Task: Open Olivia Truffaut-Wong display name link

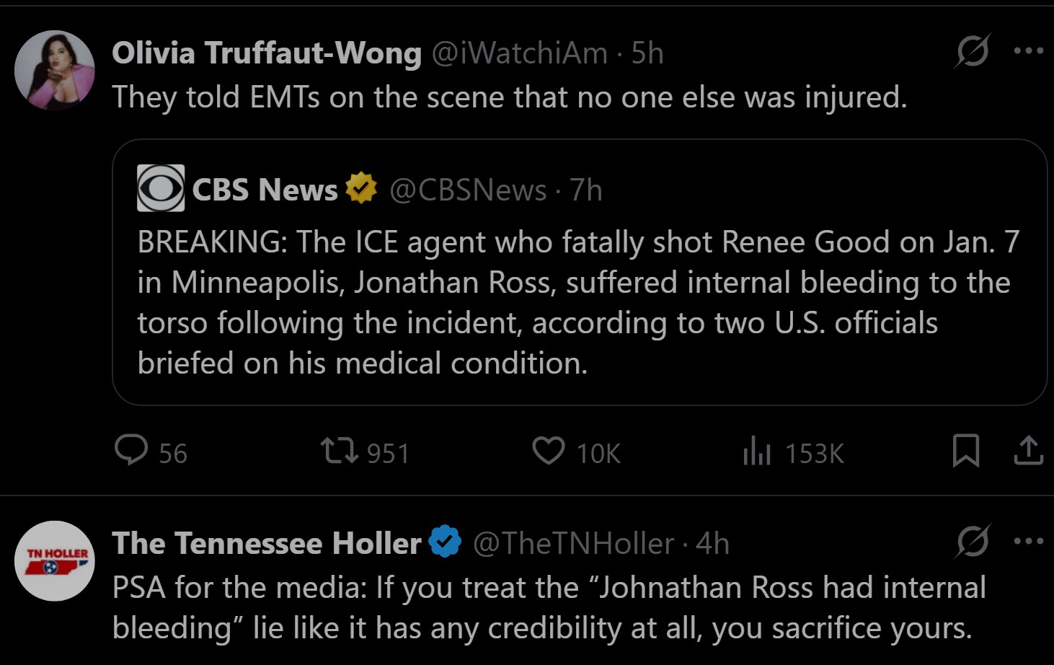Action: [x=267, y=53]
